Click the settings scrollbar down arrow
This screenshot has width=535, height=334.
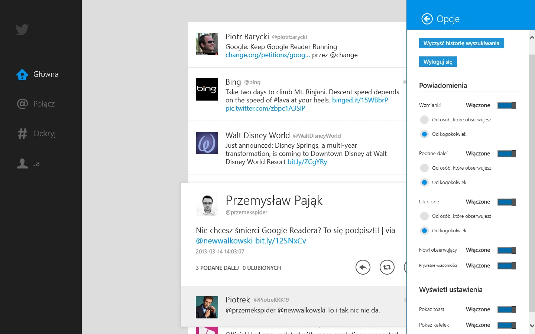(x=532, y=326)
